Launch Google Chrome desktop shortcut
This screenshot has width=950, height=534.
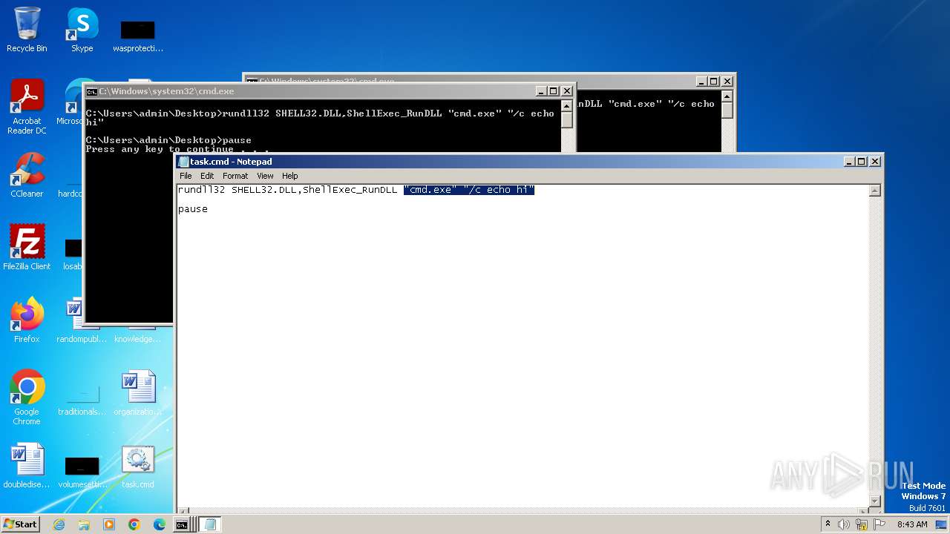(27, 397)
